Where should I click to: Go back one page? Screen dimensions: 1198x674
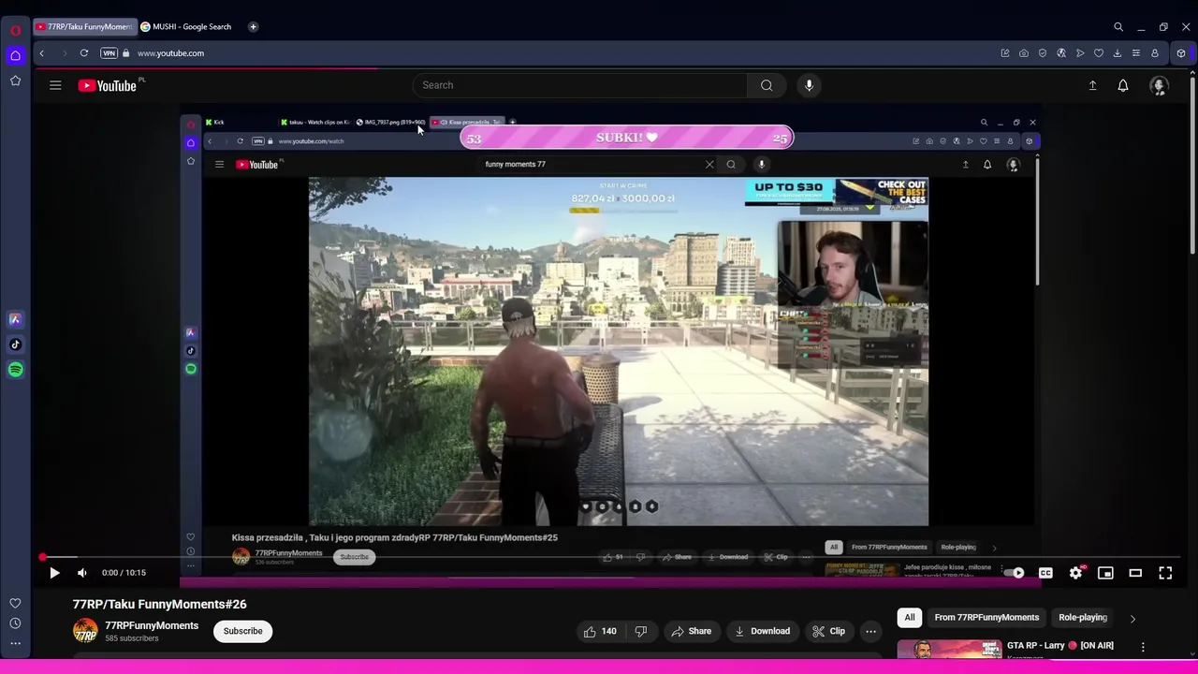41,53
